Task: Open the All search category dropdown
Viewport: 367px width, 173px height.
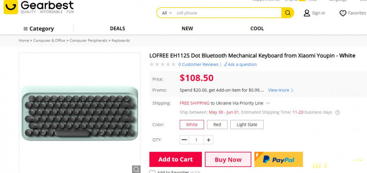Action: pyautogui.click(x=167, y=13)
